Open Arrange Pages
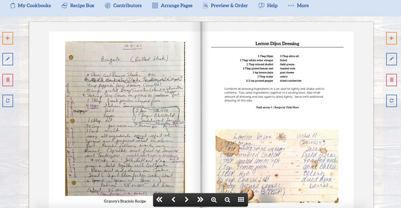The width and height of the screenshot is (401, 208). pyautogui.click(x=172, y=5)
